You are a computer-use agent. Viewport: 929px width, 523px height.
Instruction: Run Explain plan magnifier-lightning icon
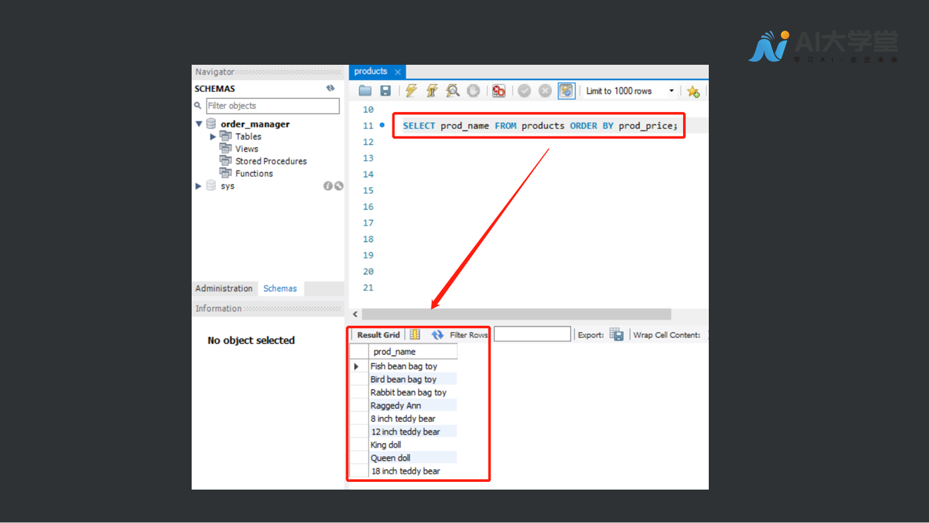[453, 91]
